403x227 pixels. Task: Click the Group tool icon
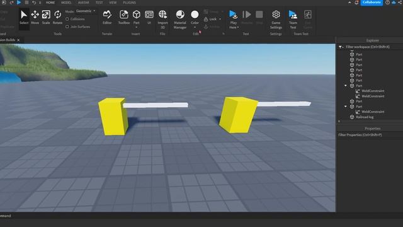click(206, 11)
